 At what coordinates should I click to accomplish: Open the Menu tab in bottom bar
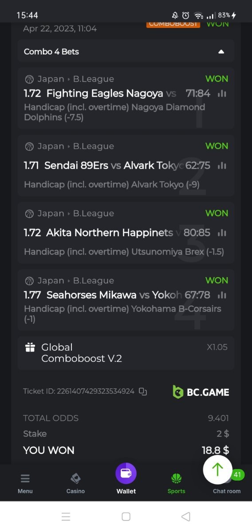pos(25,484)
